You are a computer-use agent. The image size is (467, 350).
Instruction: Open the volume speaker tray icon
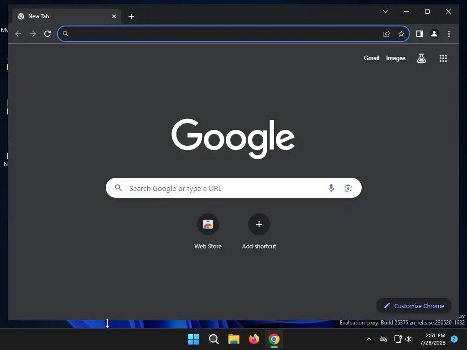[409, 339]
